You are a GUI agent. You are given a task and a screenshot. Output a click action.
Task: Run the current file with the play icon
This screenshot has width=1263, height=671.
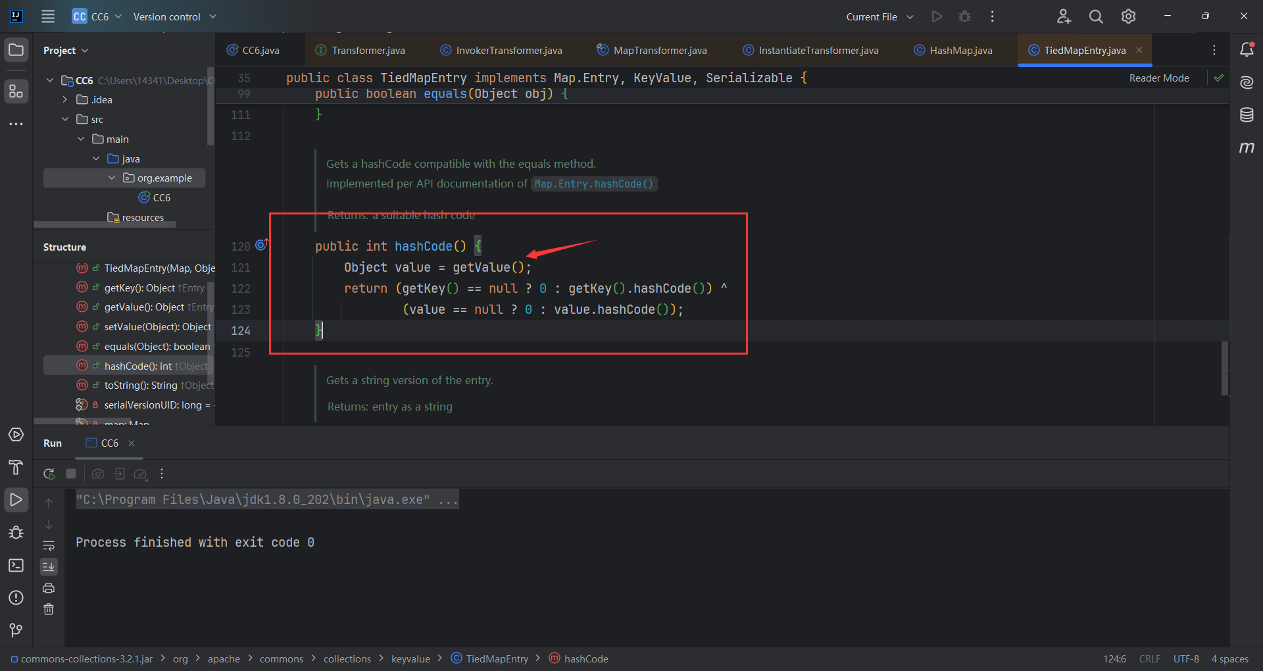pyautogui.click(x=937, y=16)
